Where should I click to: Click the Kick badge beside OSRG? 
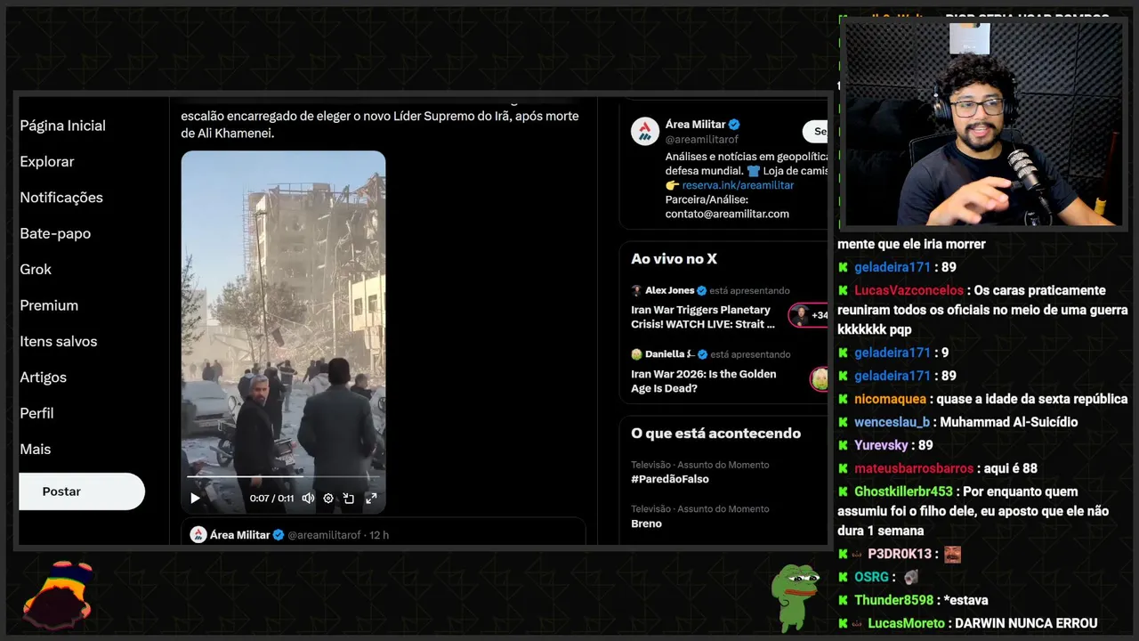843,577
